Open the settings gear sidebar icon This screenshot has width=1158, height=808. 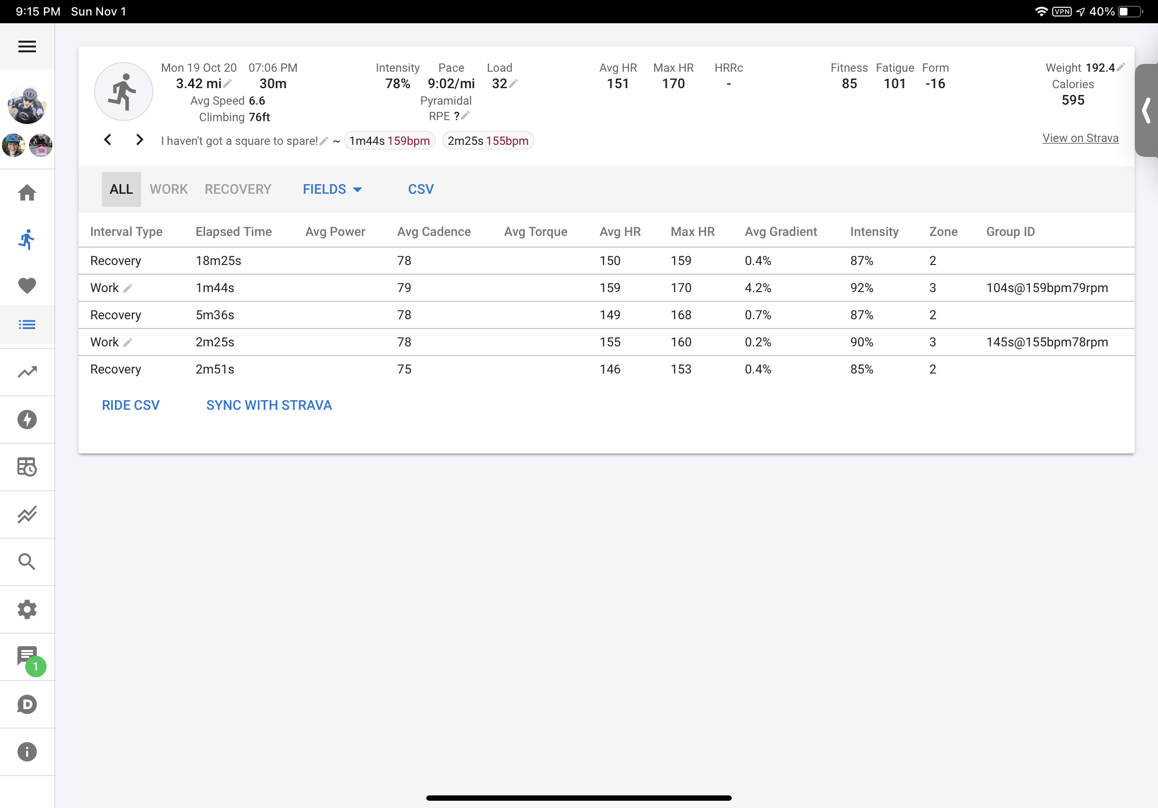[x=27, y=609]
